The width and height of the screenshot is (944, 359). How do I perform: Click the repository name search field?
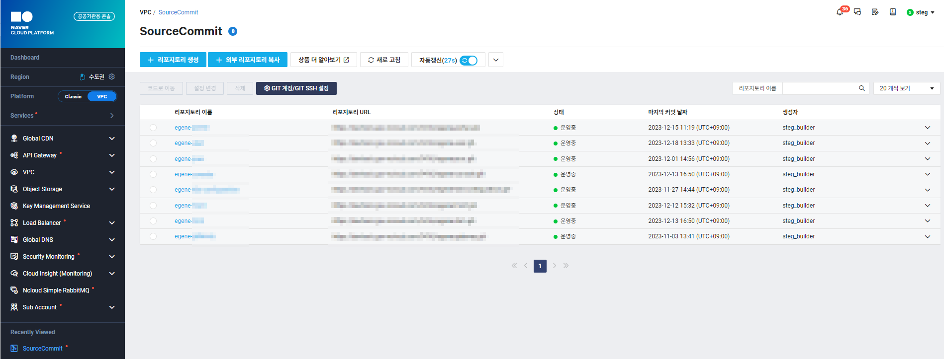pos(820,88)
